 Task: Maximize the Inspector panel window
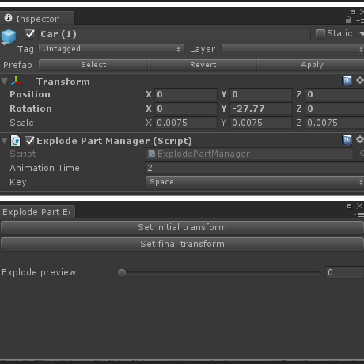(x=352, y=12)
